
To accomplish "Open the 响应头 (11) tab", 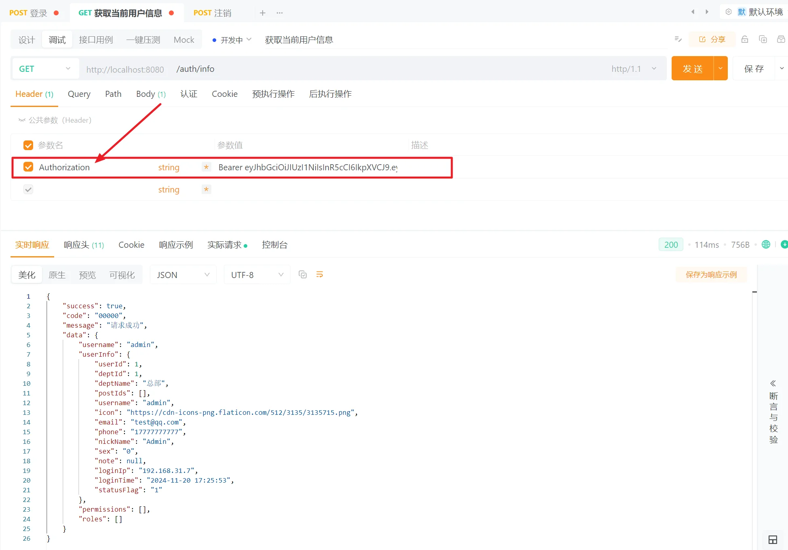I will (x=84, y=245).
